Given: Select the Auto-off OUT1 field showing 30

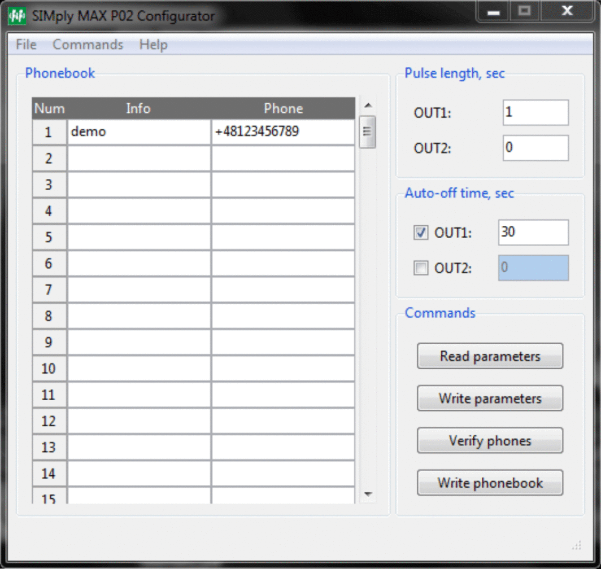Looking at the screenshot, I should [x=533, y=232].
